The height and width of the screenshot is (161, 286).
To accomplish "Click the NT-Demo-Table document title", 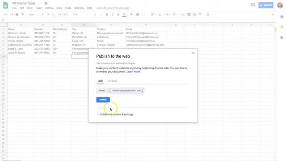I will click(x=24, y=3).
